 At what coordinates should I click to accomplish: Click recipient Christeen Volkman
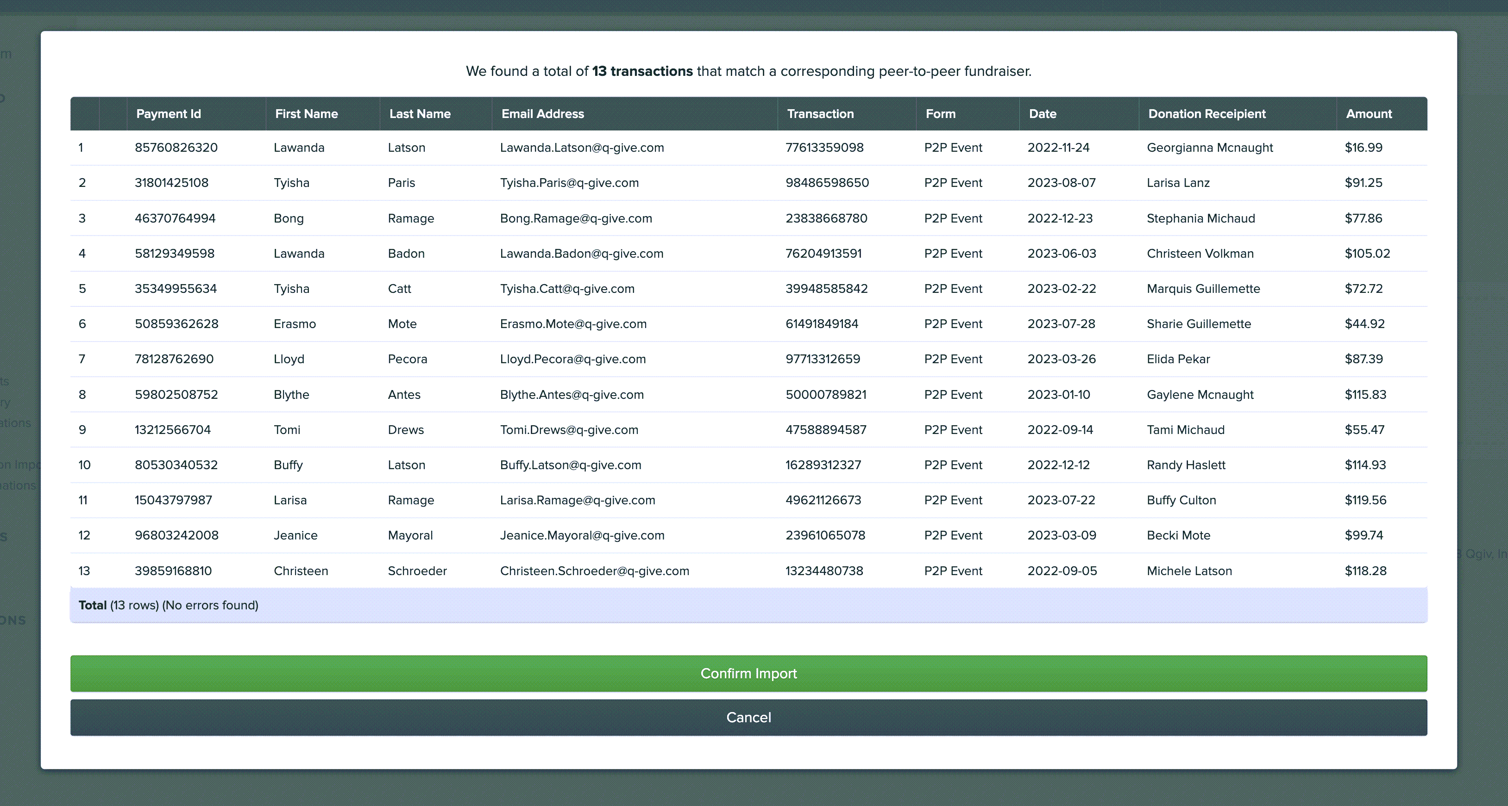click(x=1200, y=253)
